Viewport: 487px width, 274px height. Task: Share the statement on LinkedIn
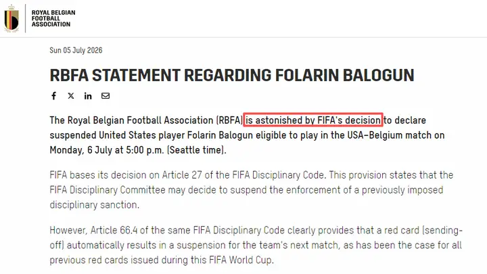pyautogui.click(x=88, y=95)
